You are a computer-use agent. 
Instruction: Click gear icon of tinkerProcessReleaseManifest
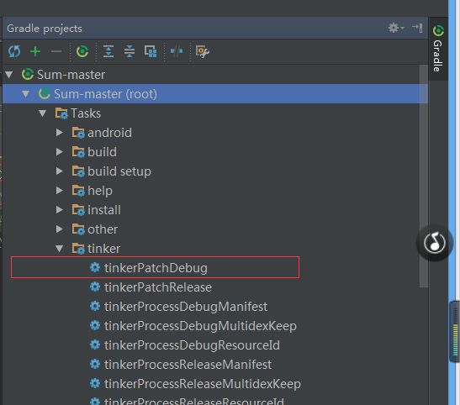pos(95,364)
